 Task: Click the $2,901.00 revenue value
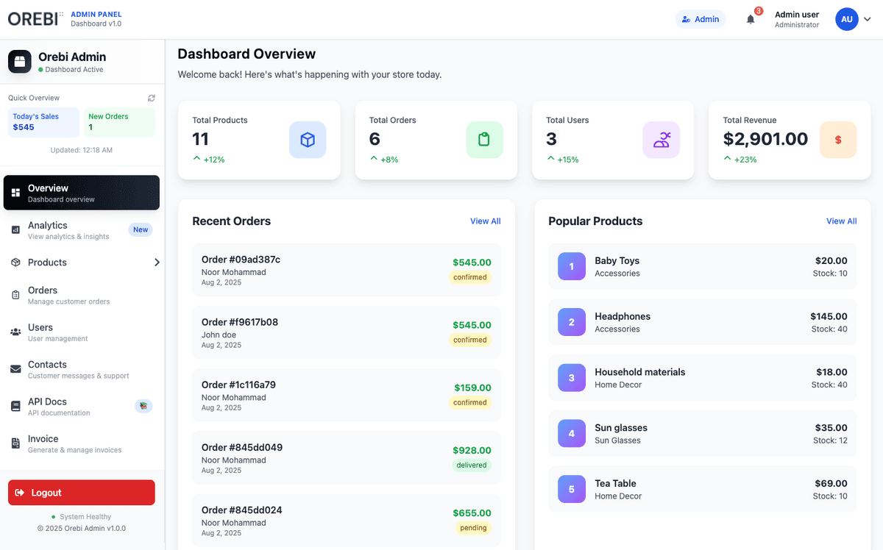(765, 139)
